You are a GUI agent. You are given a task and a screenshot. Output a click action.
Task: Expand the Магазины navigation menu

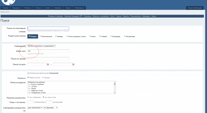click(80, 8)
